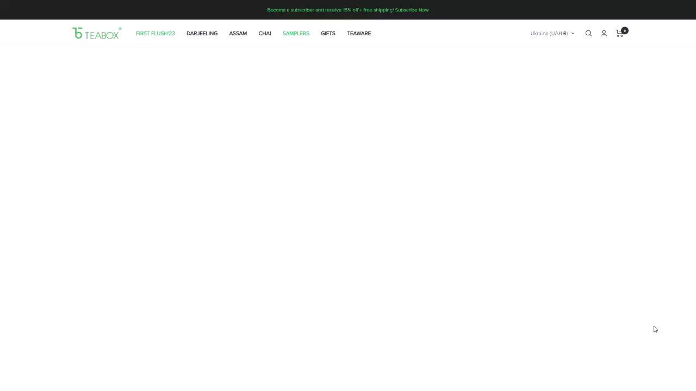This screenshot has width=696, height=391.
Task: Click the chevron beside the Ukraine currency
Action: (x=573, y=33)
